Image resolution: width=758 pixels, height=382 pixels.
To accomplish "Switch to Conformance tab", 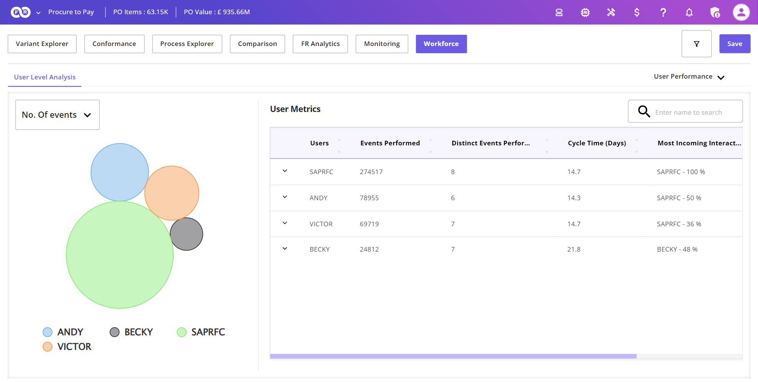I will (114, 44).
